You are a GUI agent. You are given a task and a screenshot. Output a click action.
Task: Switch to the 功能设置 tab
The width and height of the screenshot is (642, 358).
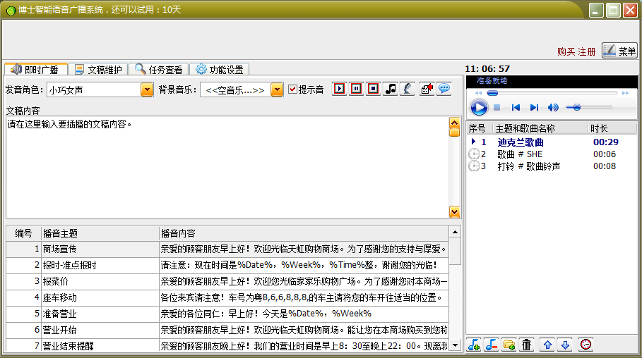tap(220, 70)
